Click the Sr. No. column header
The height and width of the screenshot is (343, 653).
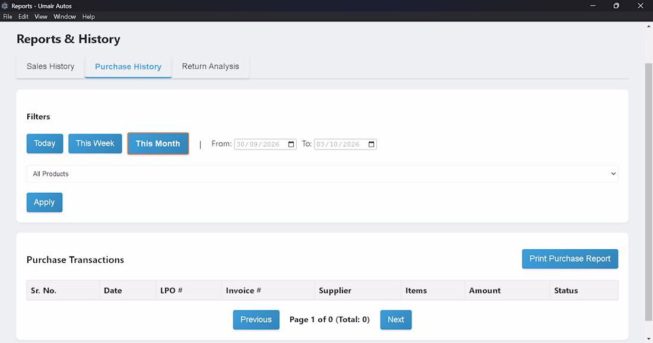pyautogui.click(x=63, y=291)
